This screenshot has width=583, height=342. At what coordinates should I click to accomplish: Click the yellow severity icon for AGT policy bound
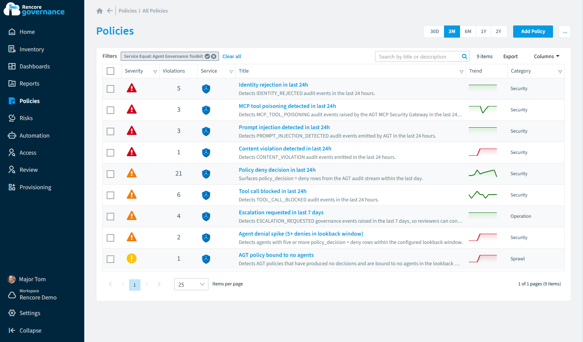tap(132, 258)
